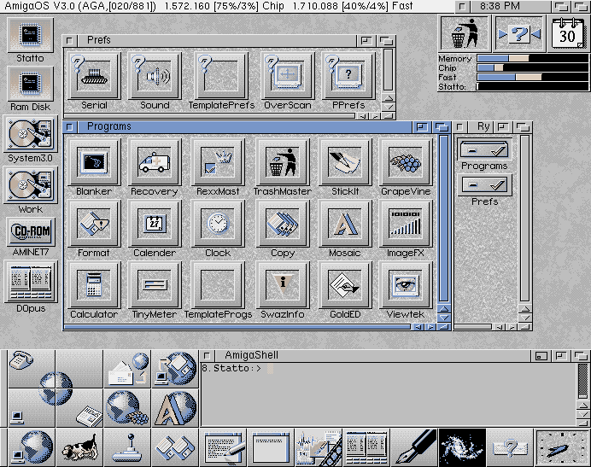This screenshot has width=591, height=467.
Task: Launch the GoldED editor icon
Action: [345, 285]
